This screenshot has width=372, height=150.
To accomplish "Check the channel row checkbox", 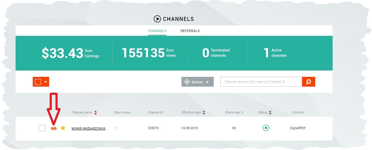I will [42, 128].
